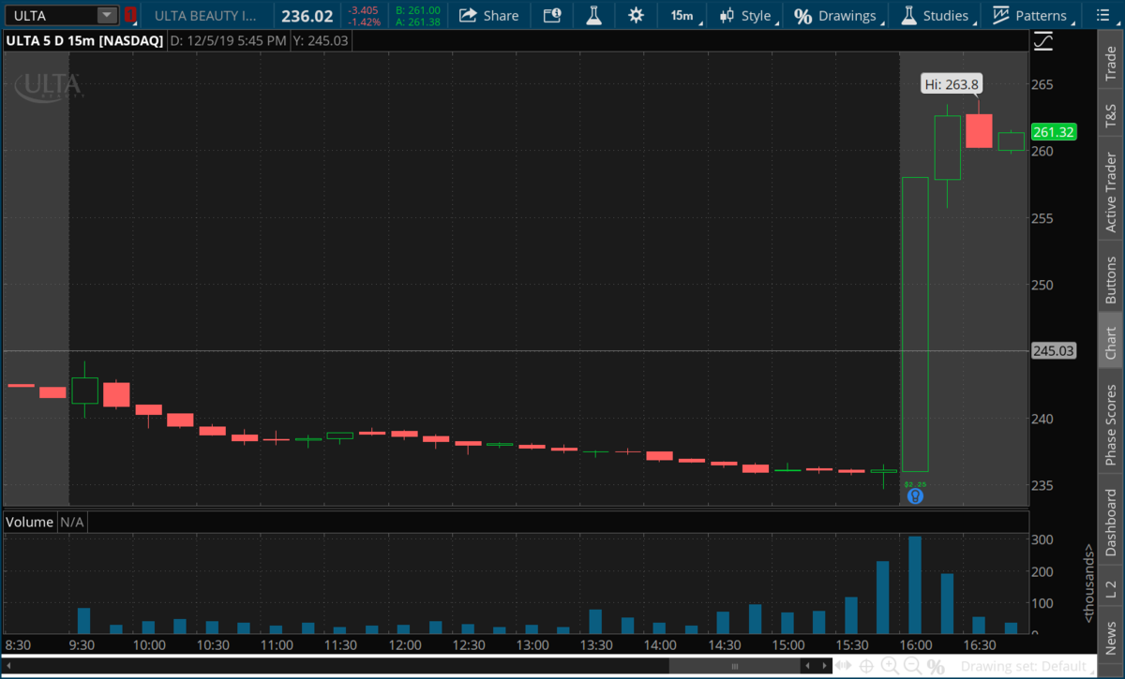Click the flask icon in toolbar
The height and width of the screenshot is (679, 1125).
[x=593, y=15]
